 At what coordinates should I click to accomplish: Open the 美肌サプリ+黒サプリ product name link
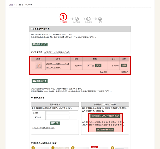point(58,66)
